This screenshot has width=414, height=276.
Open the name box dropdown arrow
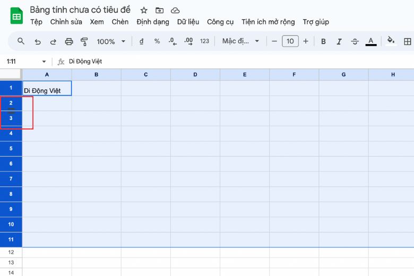(x=44, y=62)
